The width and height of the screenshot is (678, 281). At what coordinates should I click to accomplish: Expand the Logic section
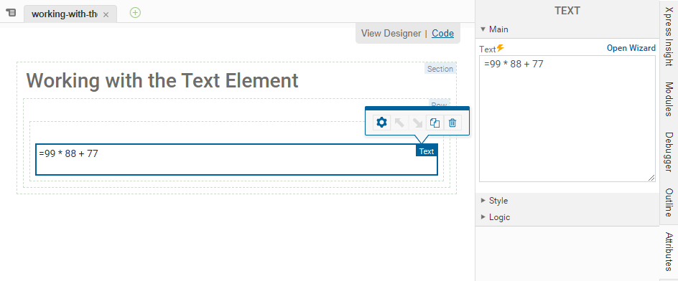click(496, 217)
